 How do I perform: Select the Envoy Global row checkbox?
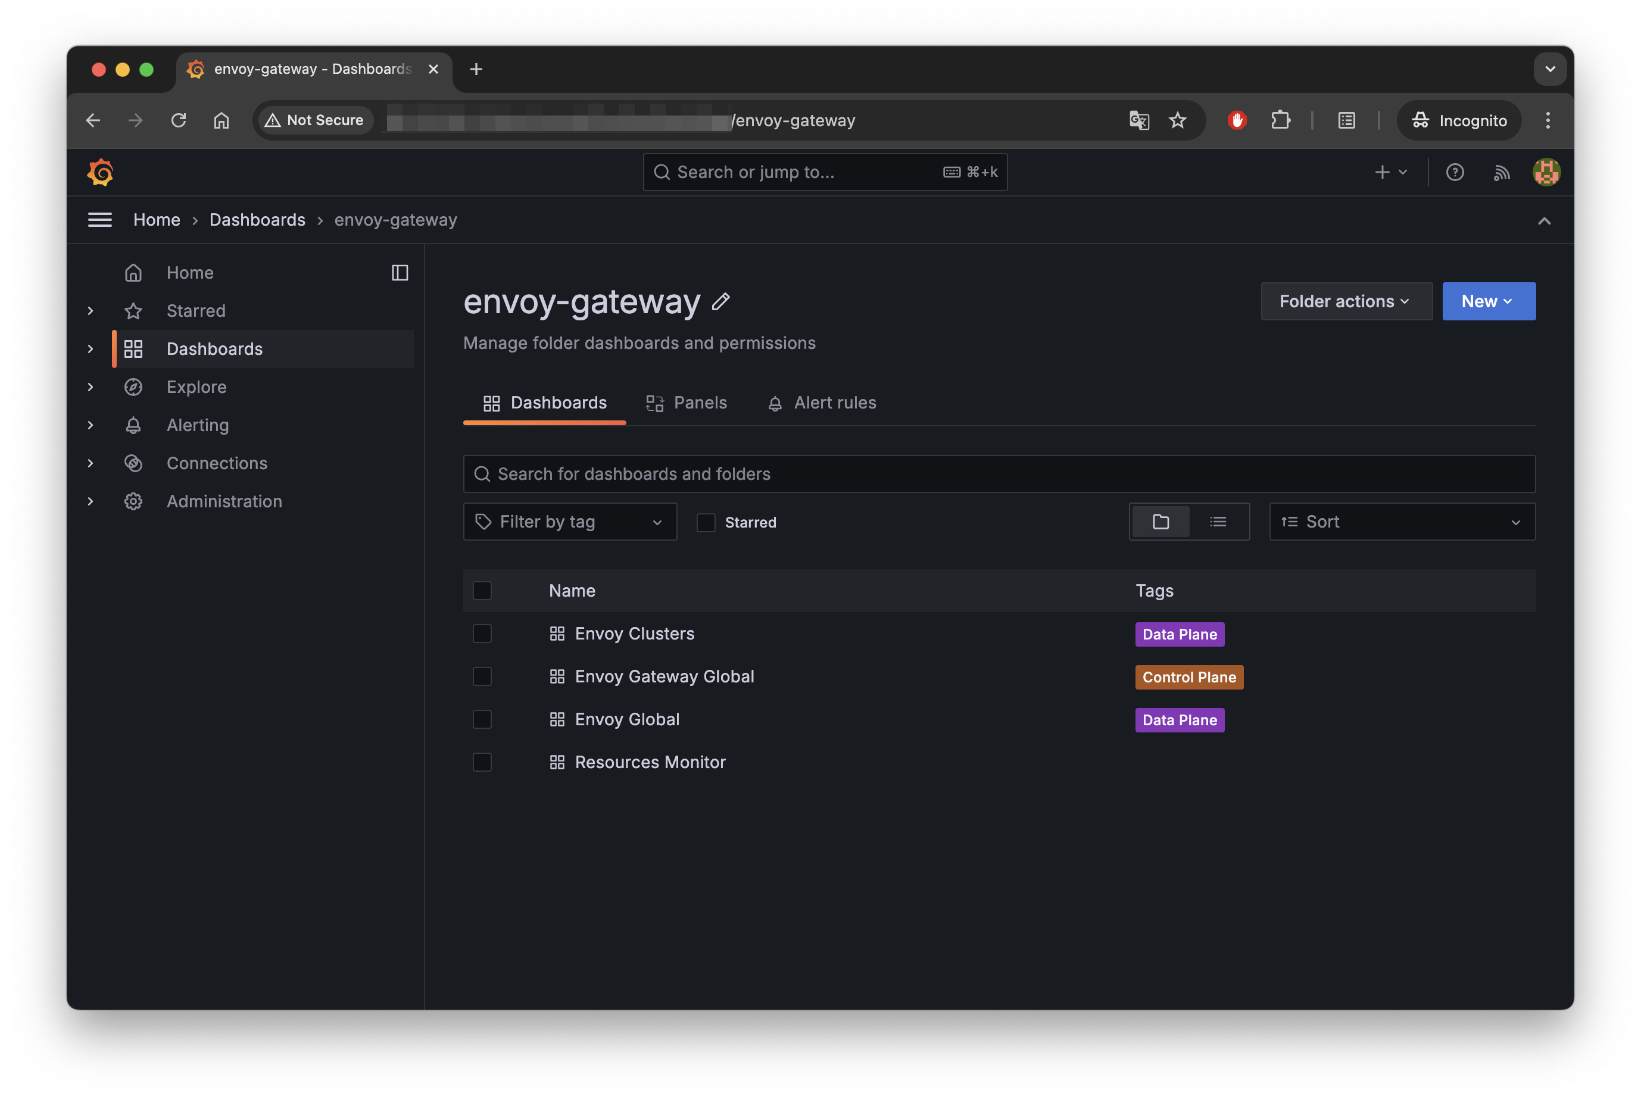482,719
